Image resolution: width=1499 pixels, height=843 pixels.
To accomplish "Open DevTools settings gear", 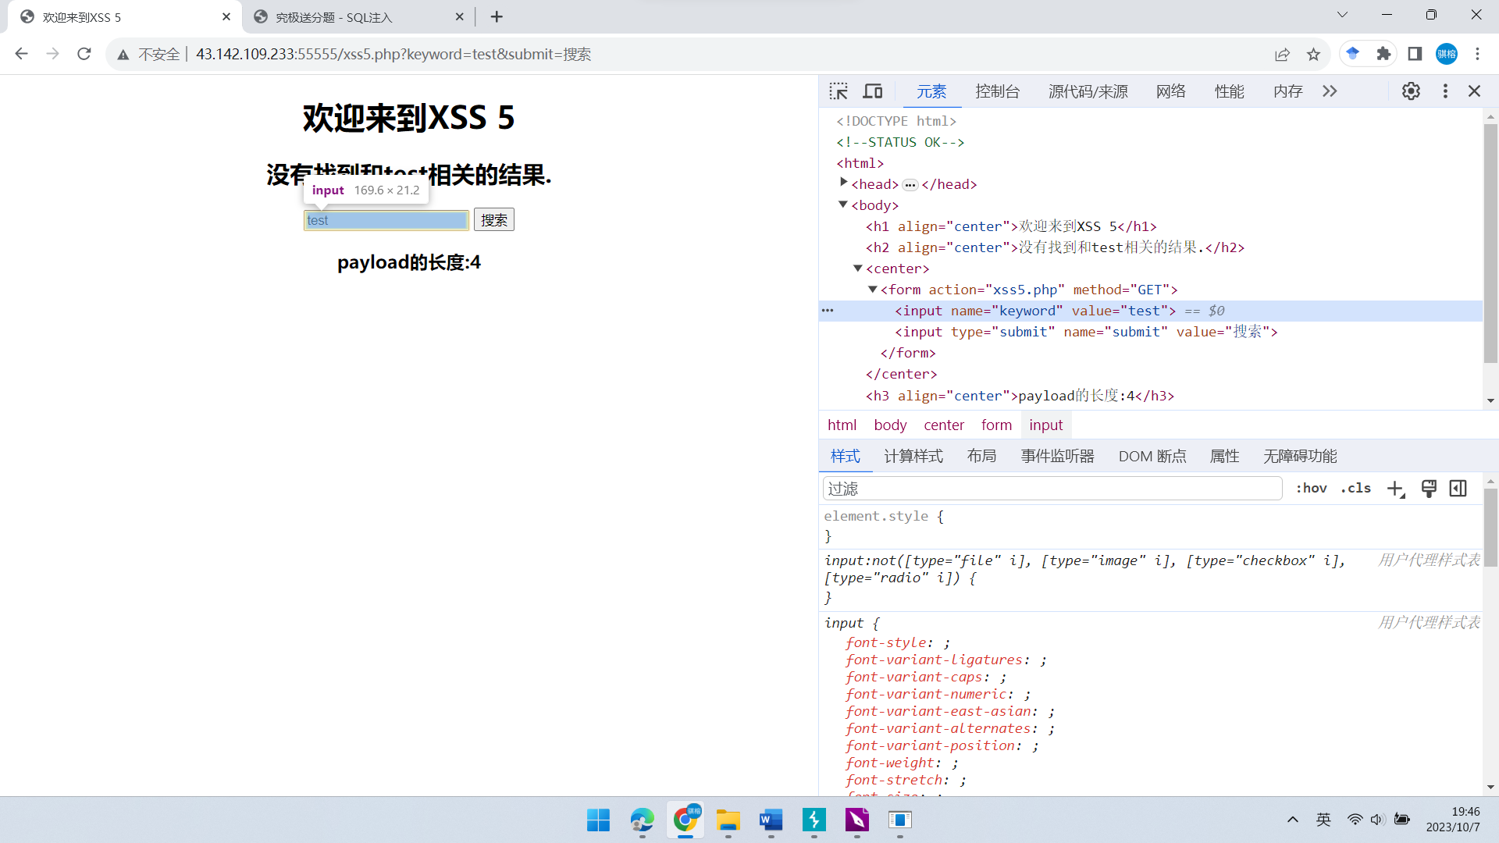I will coord(1411,91).
